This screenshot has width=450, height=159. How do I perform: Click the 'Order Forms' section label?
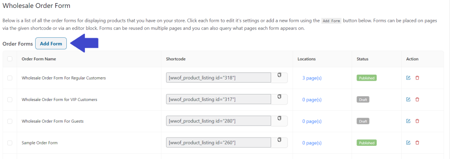18,43
